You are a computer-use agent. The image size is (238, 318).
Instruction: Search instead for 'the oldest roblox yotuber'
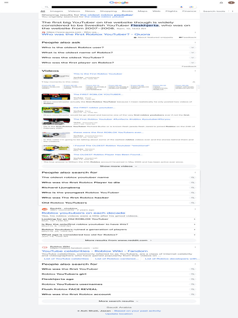click(x=104, y=17)
